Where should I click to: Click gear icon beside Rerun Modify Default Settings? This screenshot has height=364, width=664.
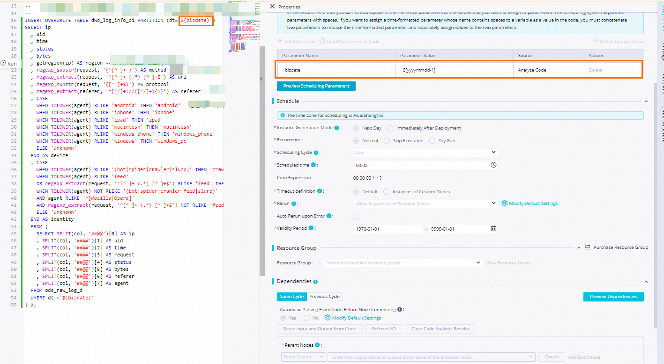[504, 204]
